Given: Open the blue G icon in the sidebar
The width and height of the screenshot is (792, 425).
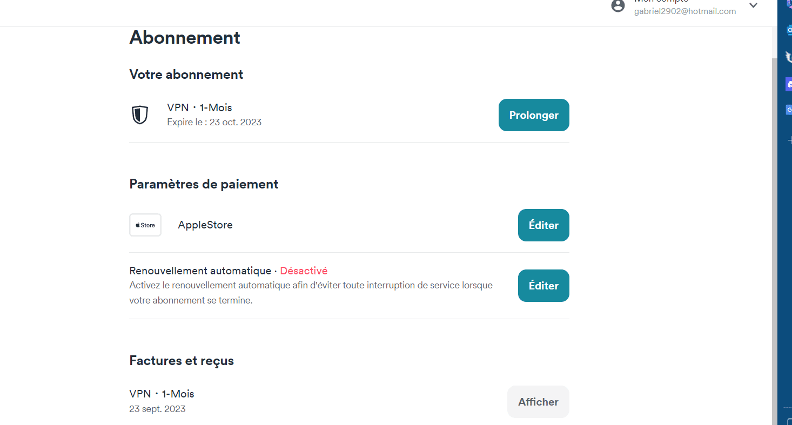Looking at the screenshot, I should point(789,110).
